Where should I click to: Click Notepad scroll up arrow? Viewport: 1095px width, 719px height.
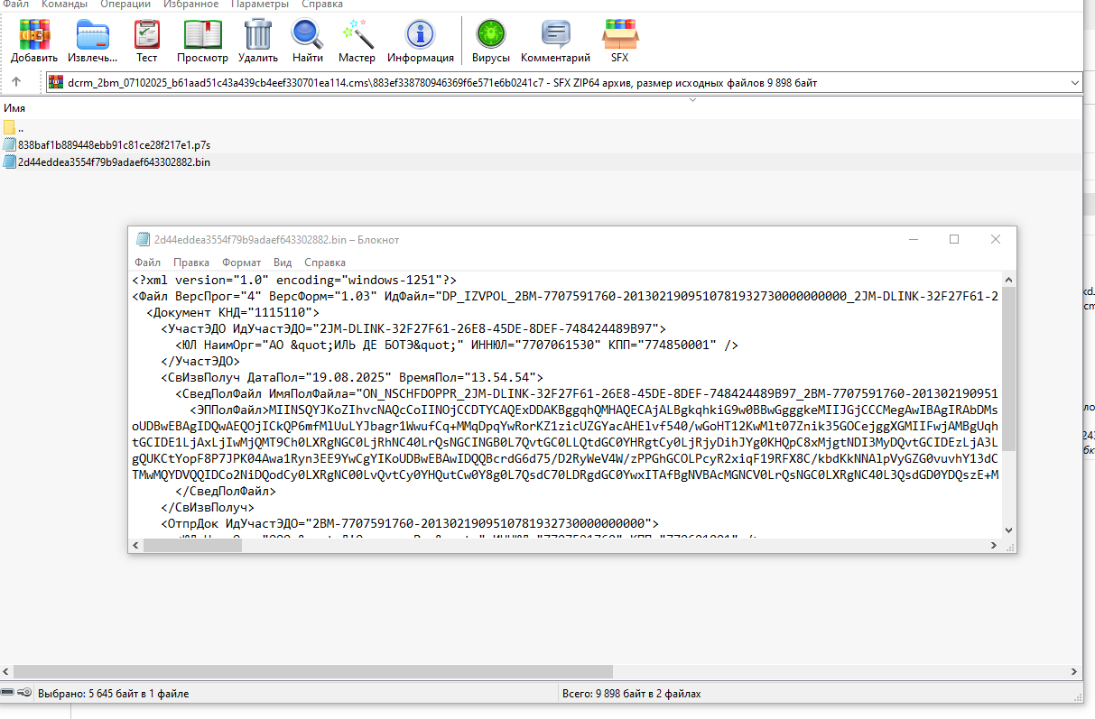(1007, 279)
